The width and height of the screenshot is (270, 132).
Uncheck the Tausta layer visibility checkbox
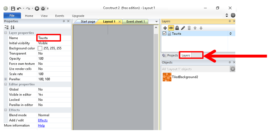point(165,34)
